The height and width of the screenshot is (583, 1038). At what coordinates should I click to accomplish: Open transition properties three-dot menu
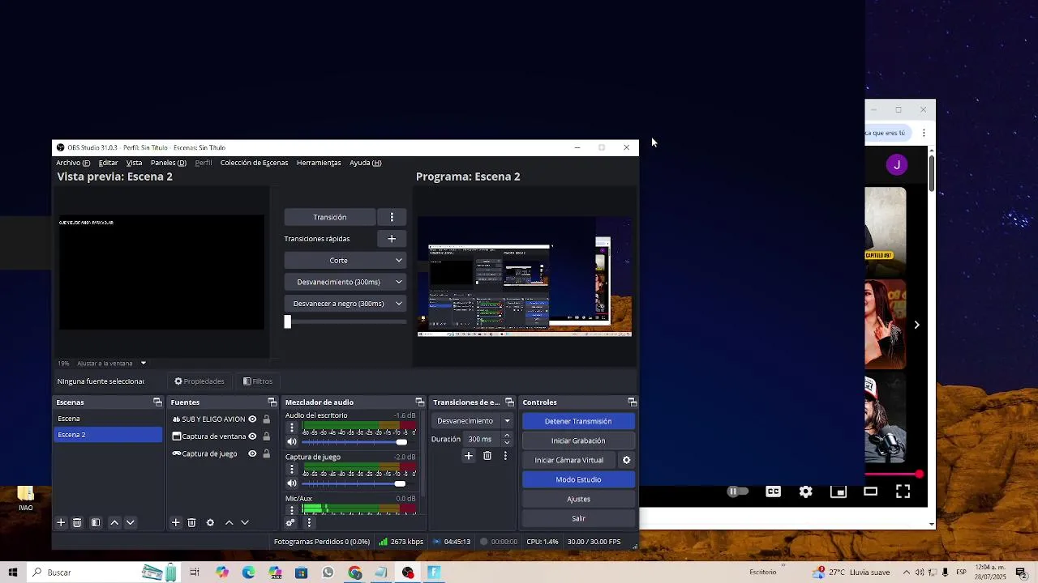505,456
